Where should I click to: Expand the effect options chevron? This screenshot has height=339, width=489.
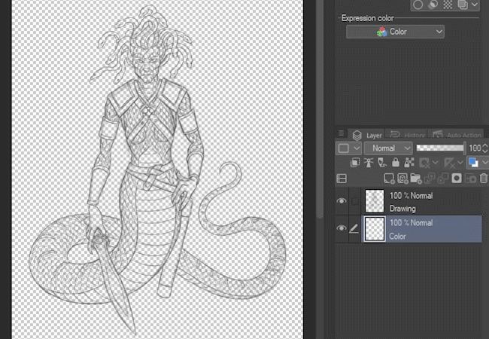(475, 5)
